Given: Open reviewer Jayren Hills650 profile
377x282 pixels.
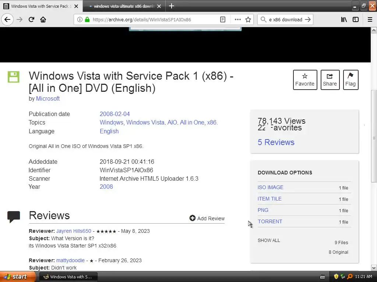Looking at the screenshot, I should click(74, 231).
